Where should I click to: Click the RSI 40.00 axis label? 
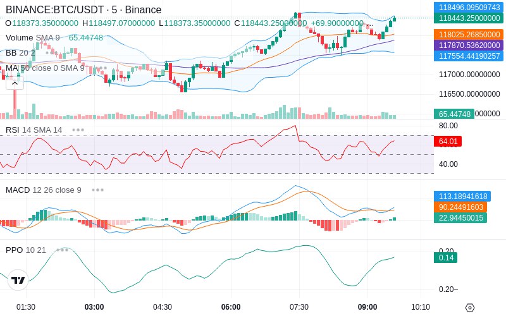(x=448, y=164)
